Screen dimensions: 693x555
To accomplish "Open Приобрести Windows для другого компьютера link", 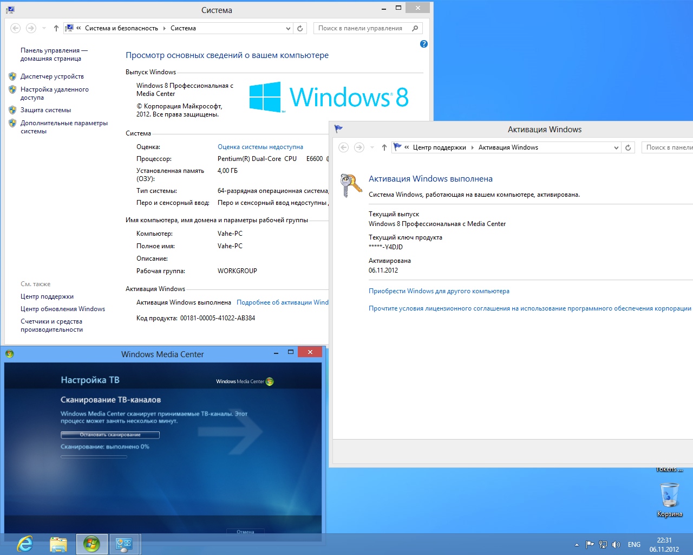I will point(439,291).
